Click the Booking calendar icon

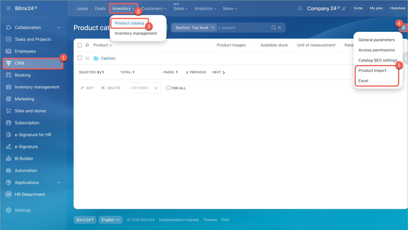(9, 75)
